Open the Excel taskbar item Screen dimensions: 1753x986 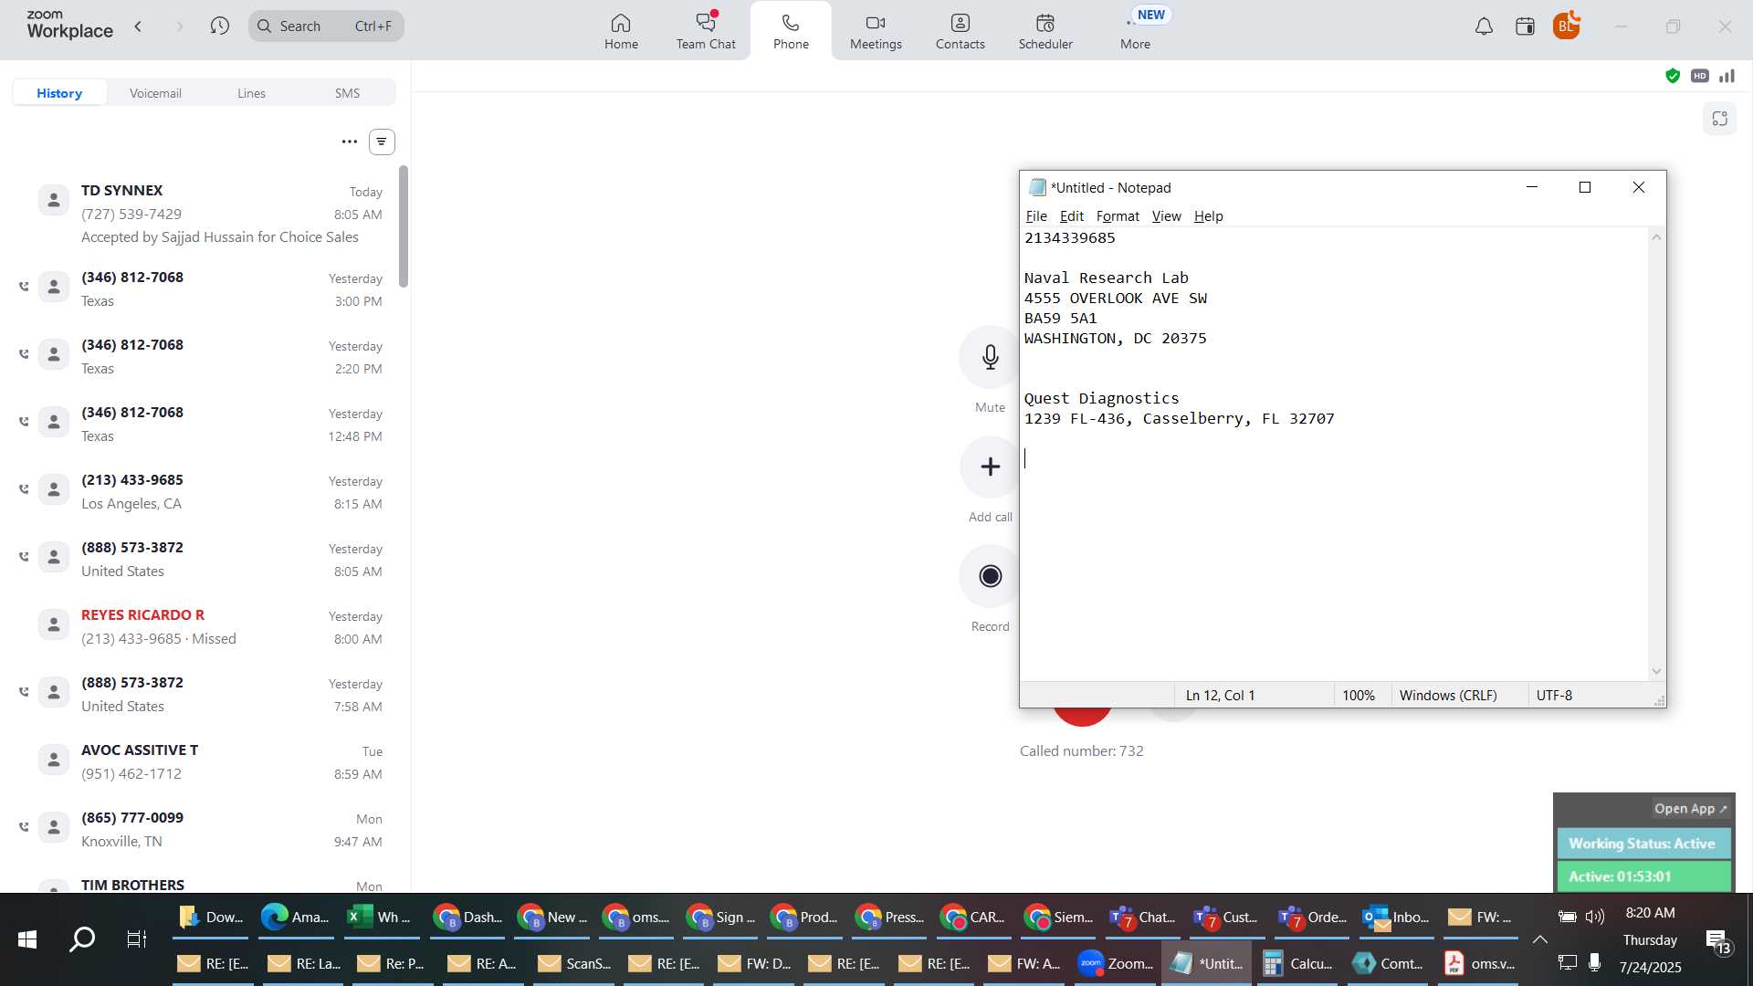[380, 918]
